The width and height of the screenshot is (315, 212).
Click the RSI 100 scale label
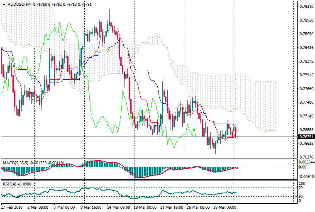(x=303, y=182)
